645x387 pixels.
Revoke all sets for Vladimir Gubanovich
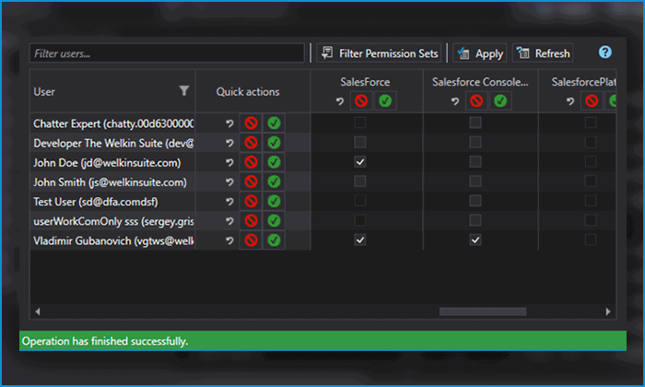[251, 240]
